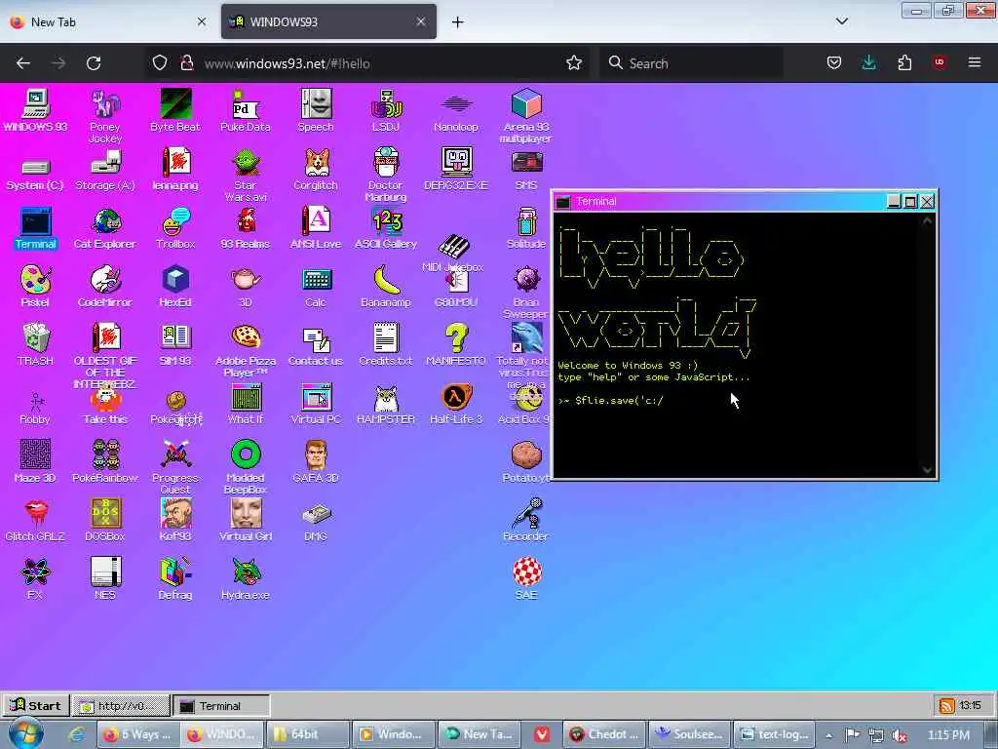The height and width of the screenshot is (749, 998).
Task: Open the 3D teapot icon
Action: click(245, 286)
